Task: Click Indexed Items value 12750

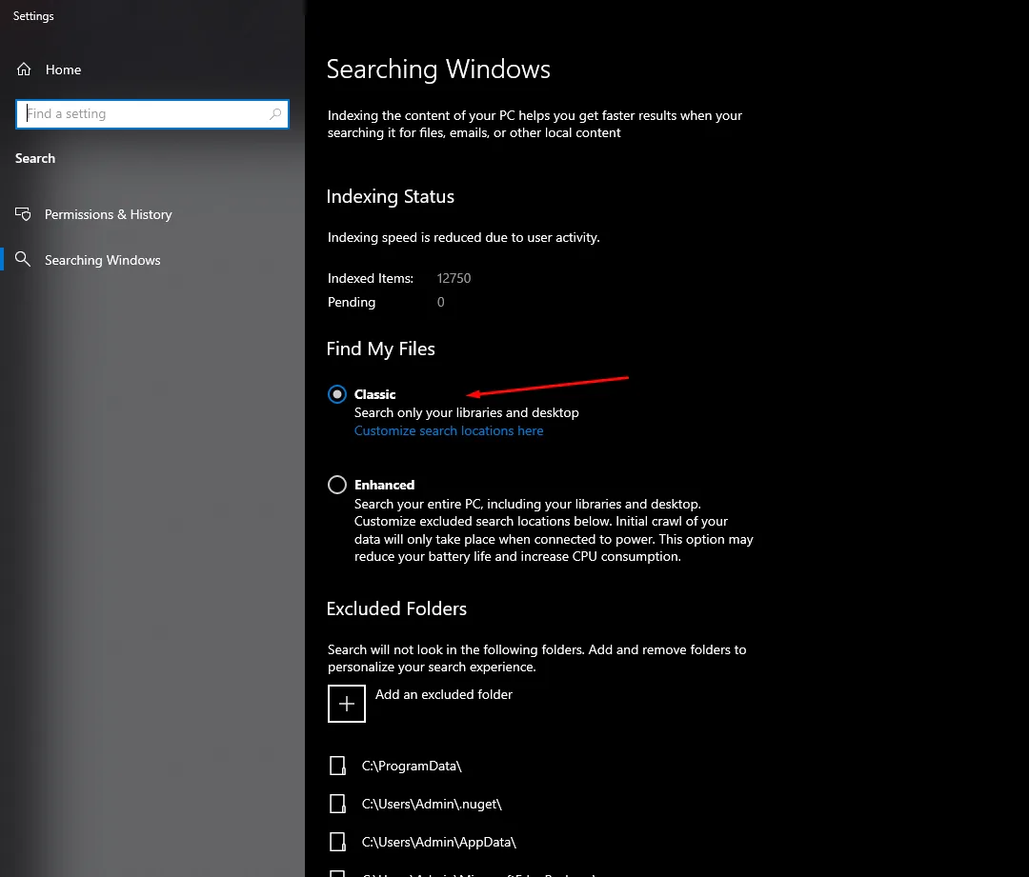Action: [454, 278]
